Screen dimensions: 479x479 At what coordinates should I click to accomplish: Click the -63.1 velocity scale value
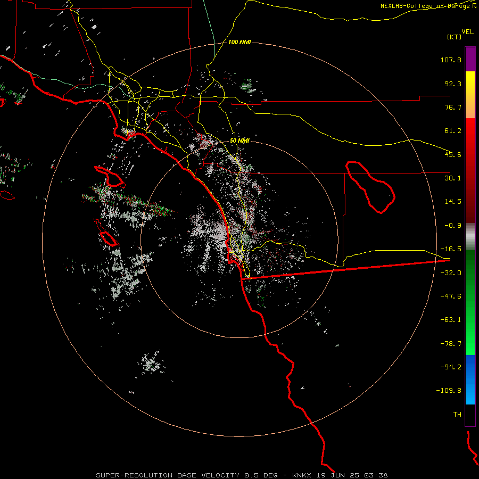(x=451, y=320)
